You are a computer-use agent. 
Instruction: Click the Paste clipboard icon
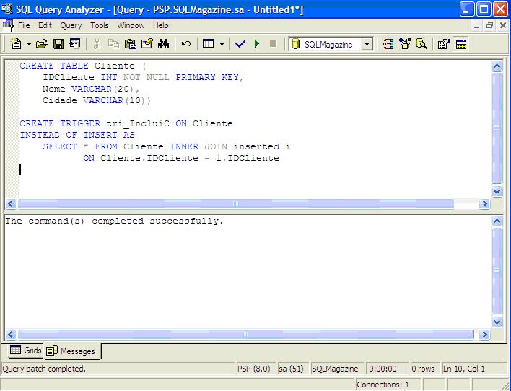[x=131, y=44]
